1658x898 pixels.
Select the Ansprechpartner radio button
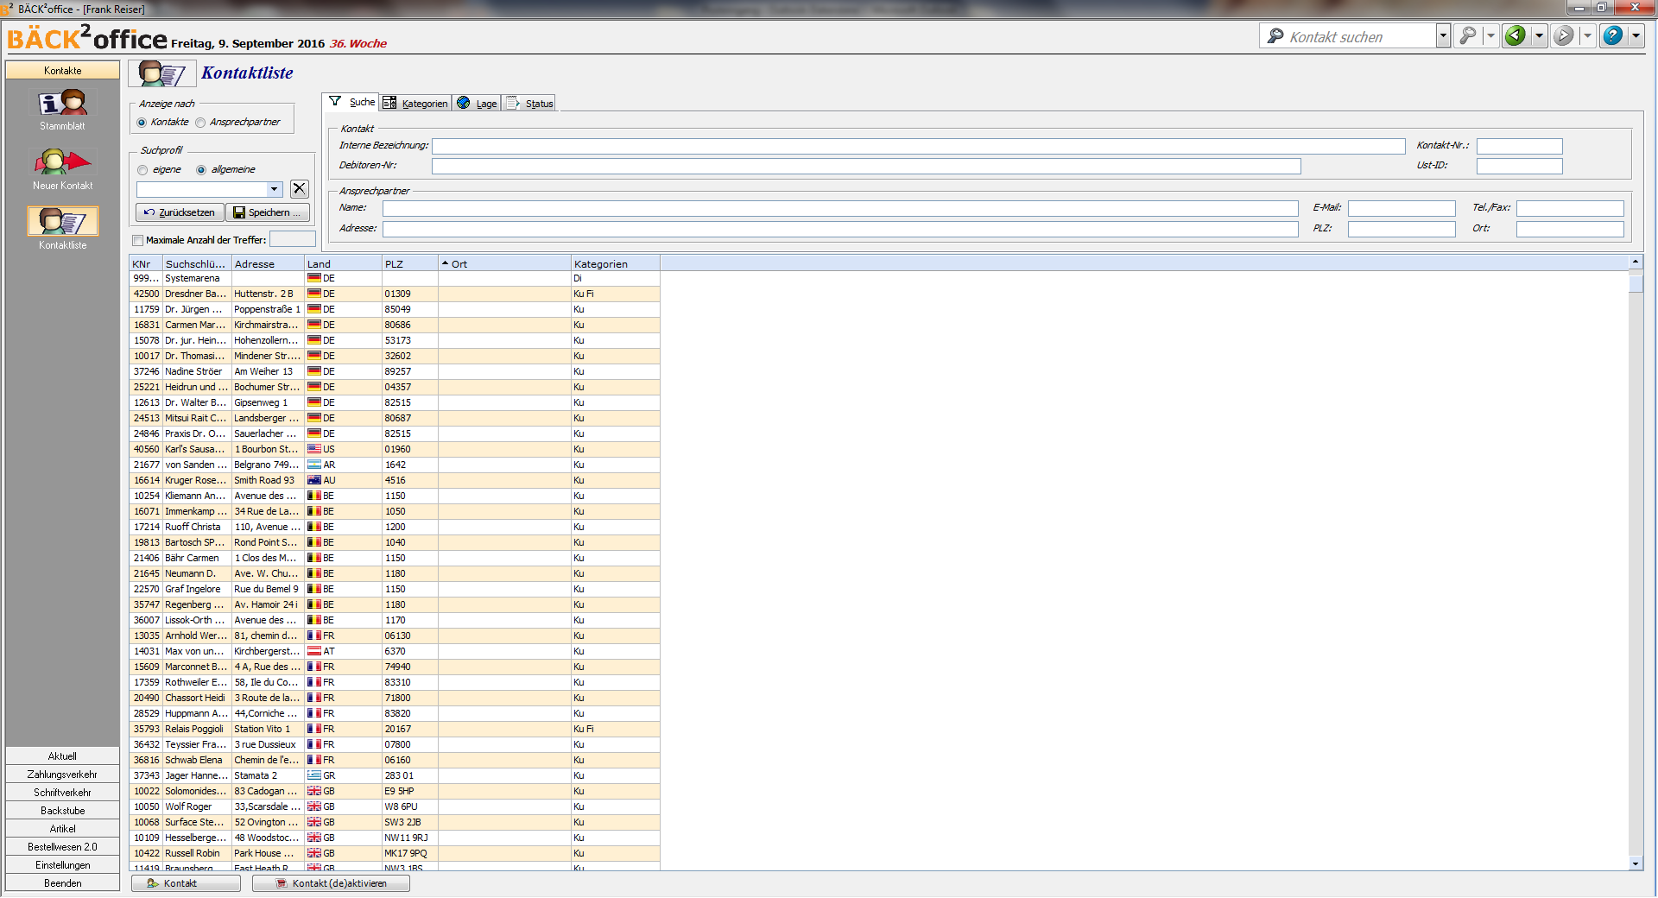[x=200, y=123]
